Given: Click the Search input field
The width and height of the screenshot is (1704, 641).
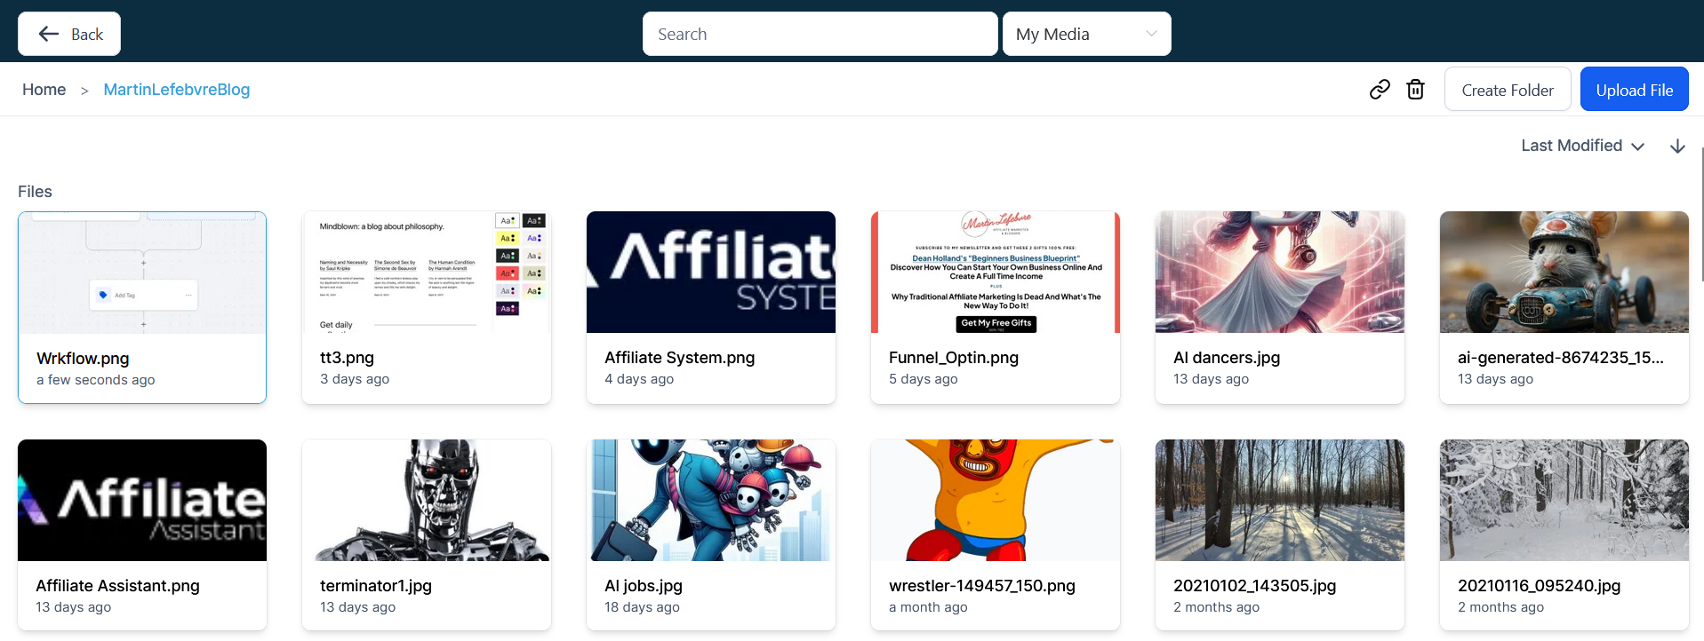Looking at the screenshot, I should coord(820,34).
